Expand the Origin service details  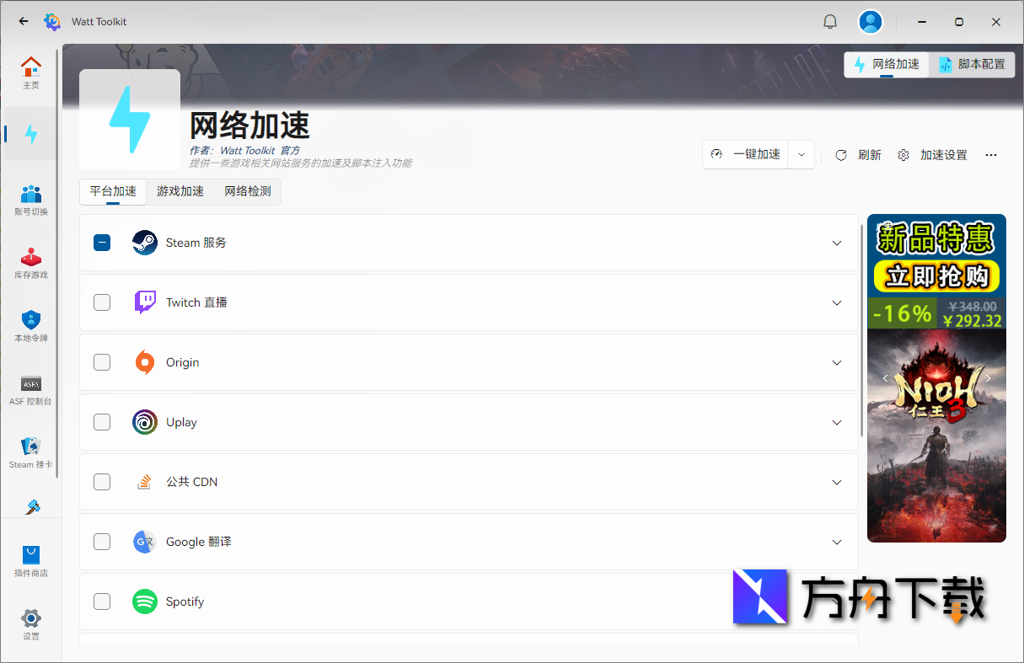837,362
